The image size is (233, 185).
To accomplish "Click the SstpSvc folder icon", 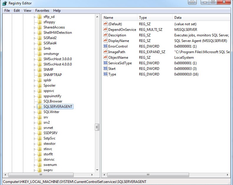I will tap(39, 138).
